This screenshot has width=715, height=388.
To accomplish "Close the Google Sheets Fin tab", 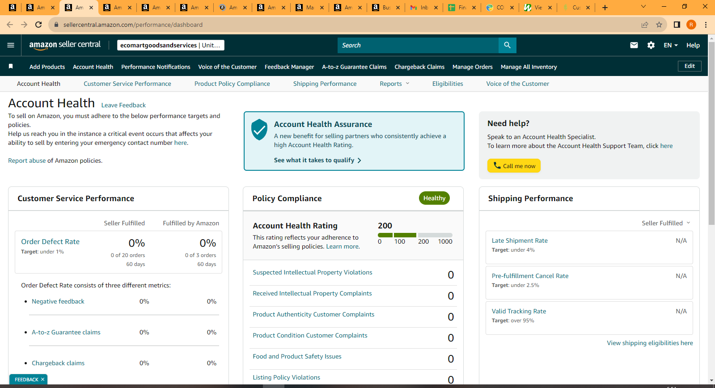I will [x=474, y=8].
